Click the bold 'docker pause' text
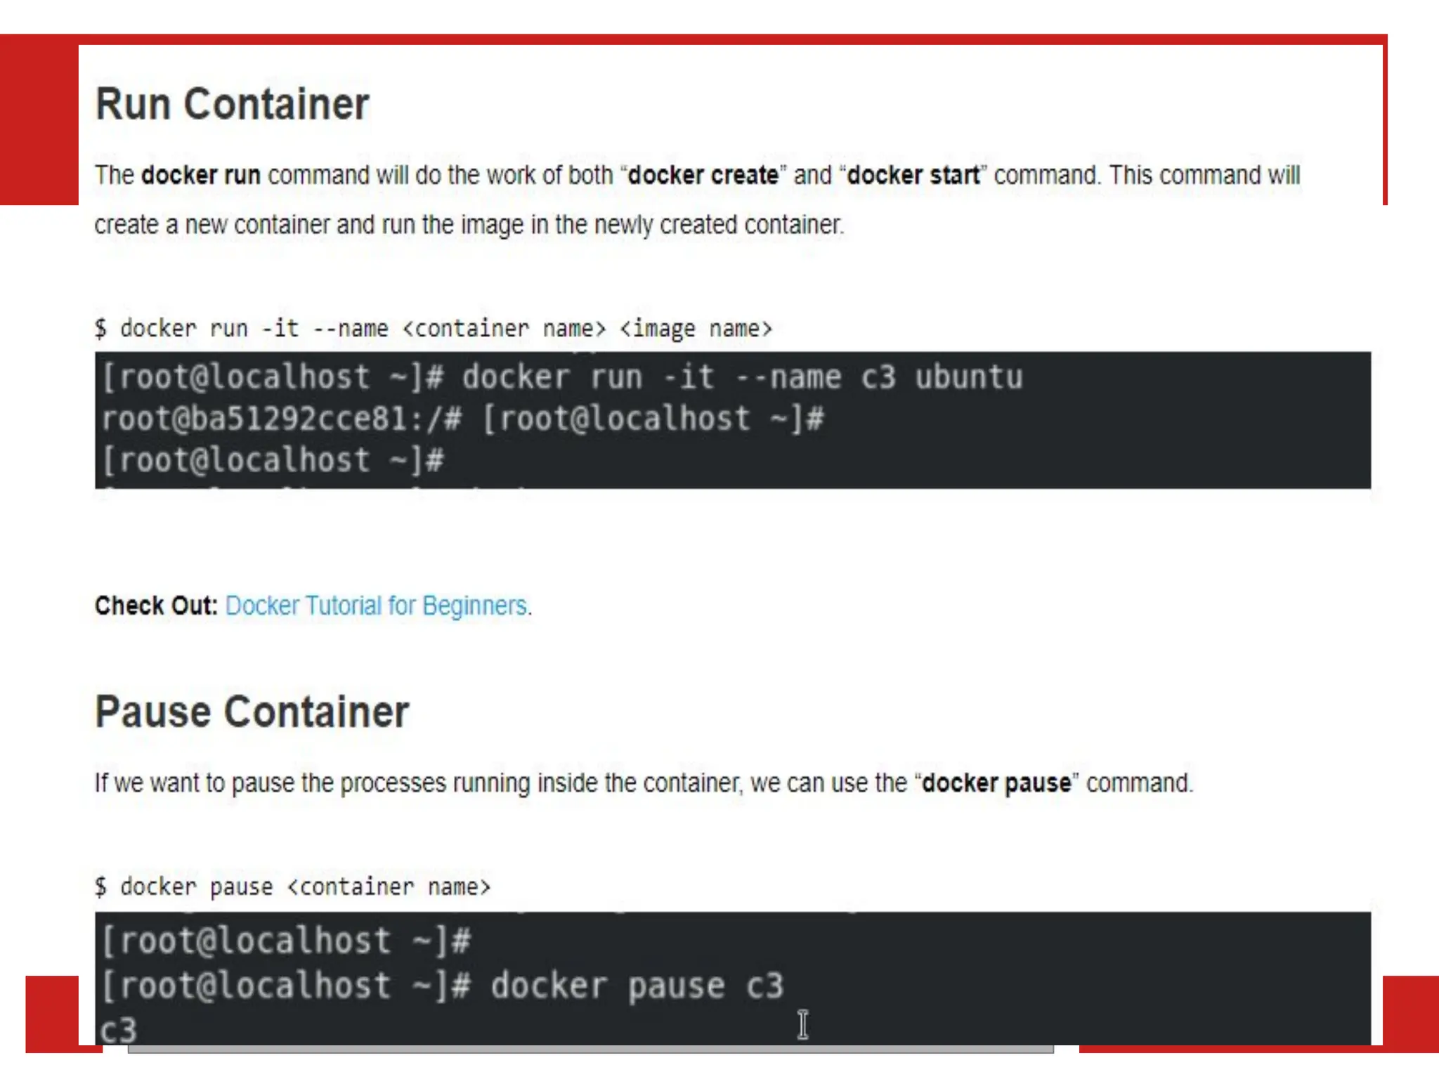The height and width of the screenshot is (1079, 1439). (996, 783)
